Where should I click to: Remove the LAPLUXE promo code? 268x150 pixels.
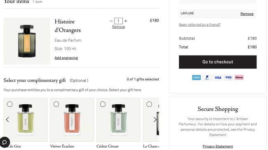[x=247, y=14]
